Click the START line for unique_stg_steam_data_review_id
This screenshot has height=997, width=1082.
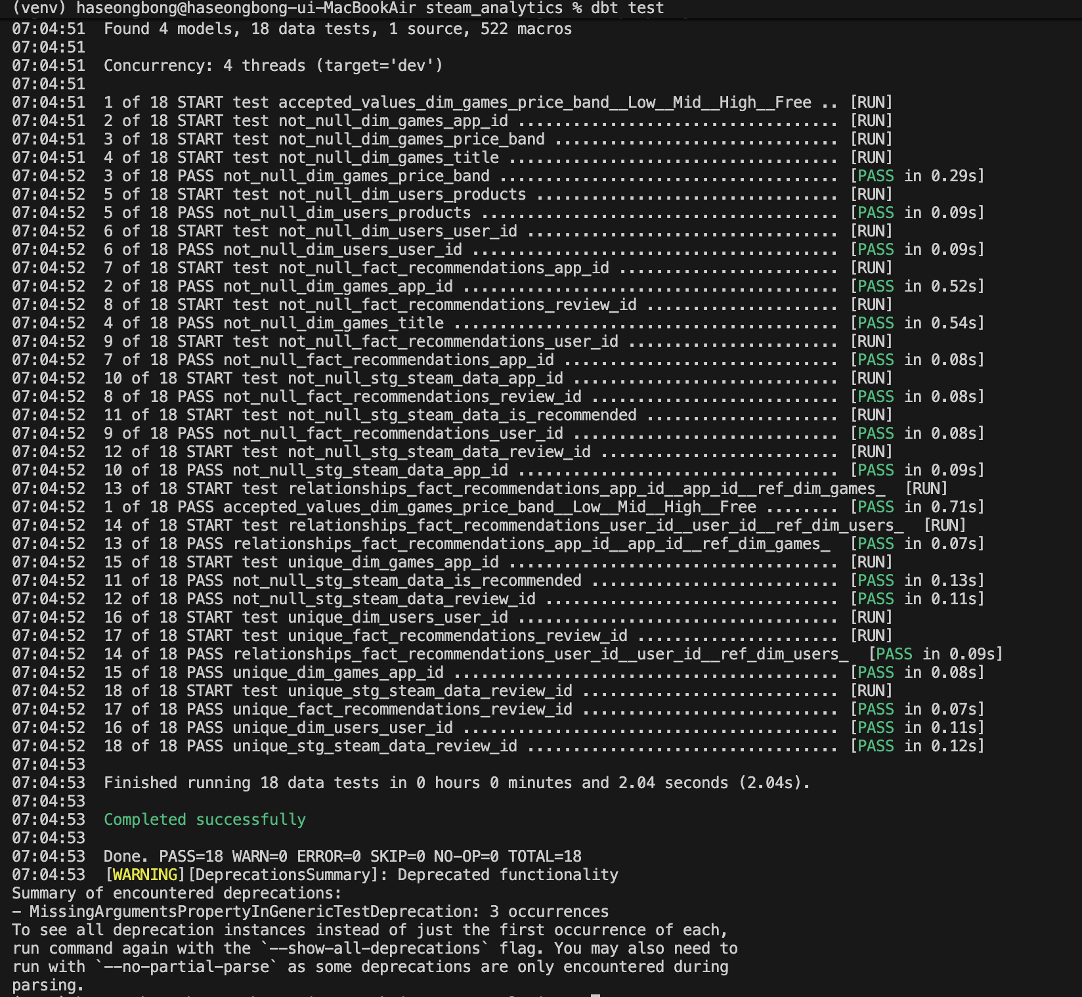(452, 691)
